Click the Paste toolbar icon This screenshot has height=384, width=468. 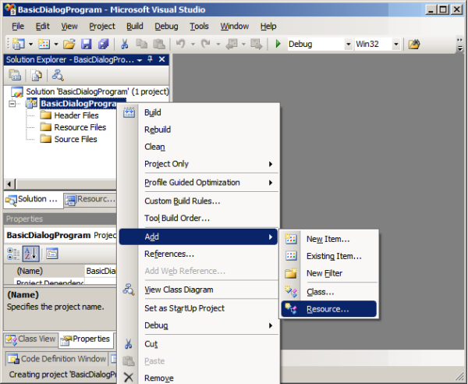pyautogui.click(x=159, y=44)
